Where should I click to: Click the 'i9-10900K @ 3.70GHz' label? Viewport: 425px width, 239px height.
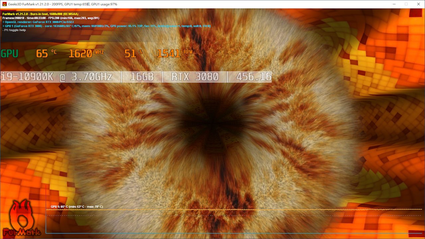(56, 77)
